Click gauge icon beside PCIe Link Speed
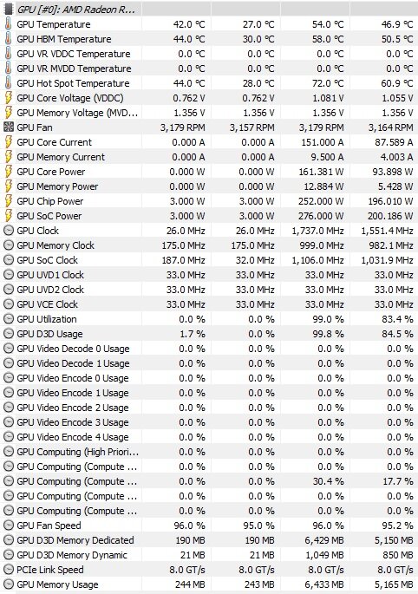The image size is (418, 594). (8, 570)
